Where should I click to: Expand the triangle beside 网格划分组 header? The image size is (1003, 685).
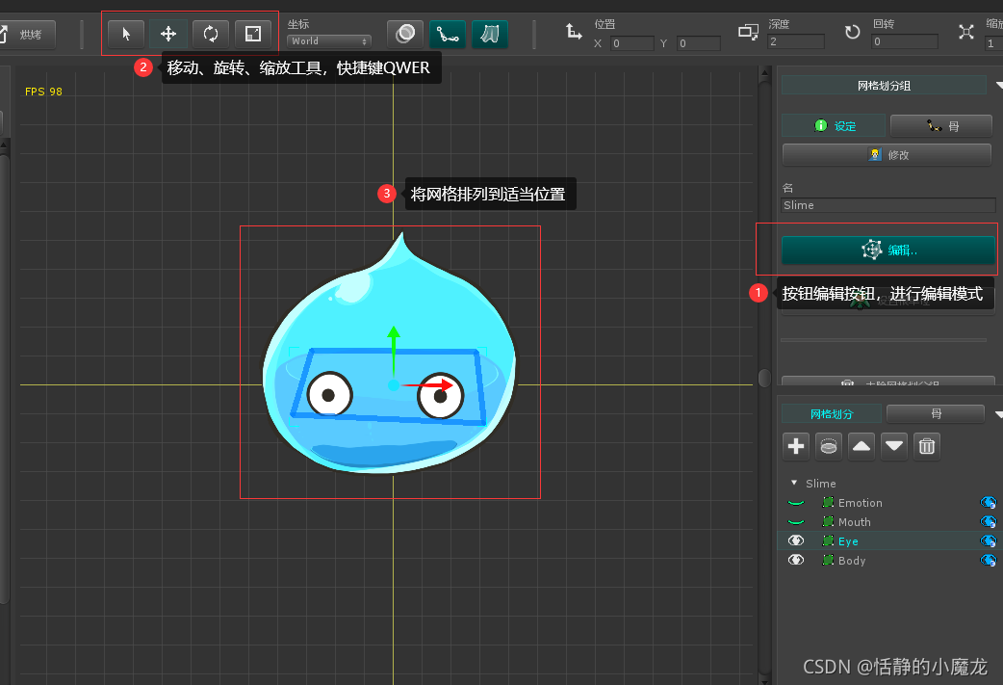click(998, 85)
